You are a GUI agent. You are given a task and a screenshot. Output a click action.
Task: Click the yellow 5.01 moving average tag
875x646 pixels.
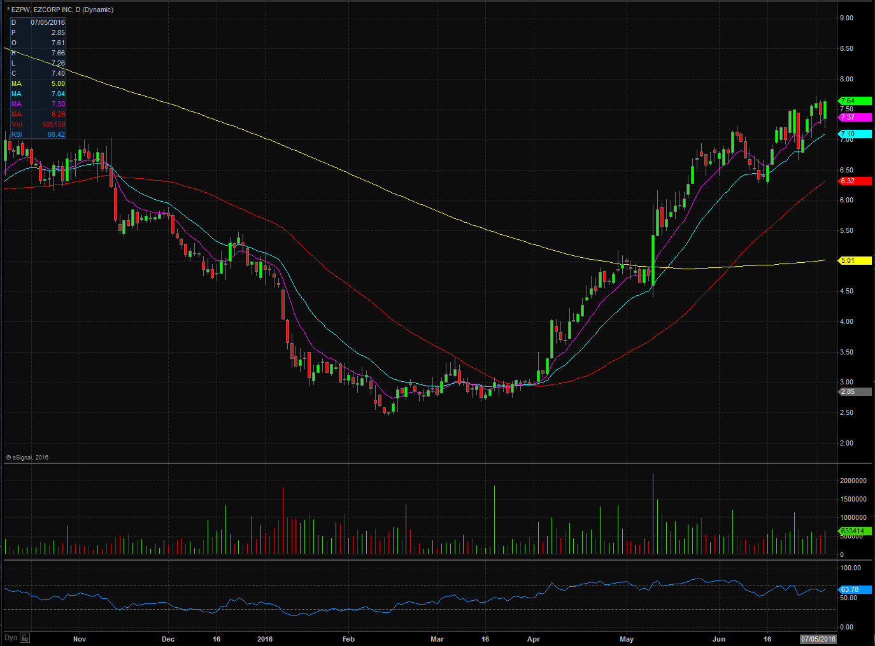tap(855, 260)
